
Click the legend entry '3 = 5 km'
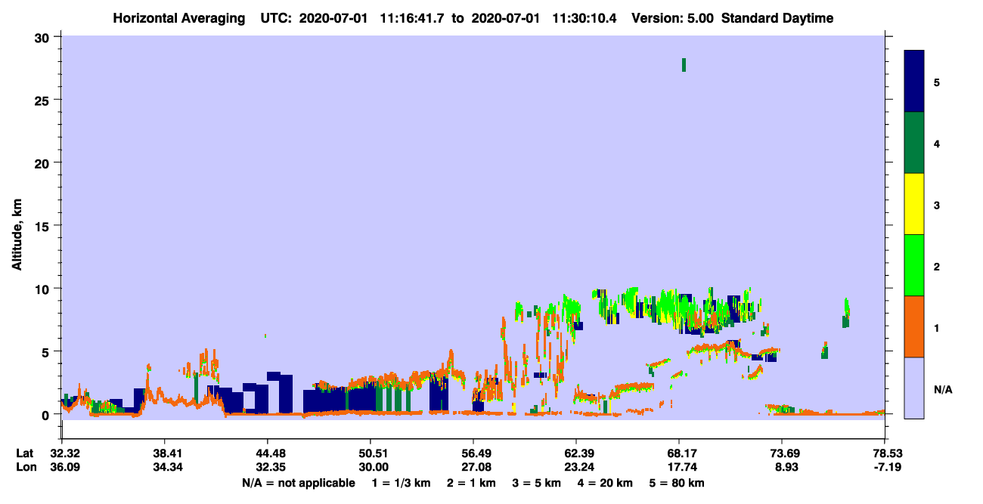click(x=539, y=483)
